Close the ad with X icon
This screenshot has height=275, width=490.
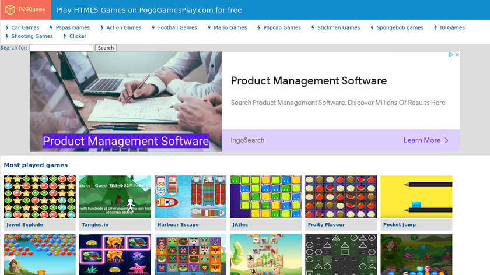[x=457, y=55]
